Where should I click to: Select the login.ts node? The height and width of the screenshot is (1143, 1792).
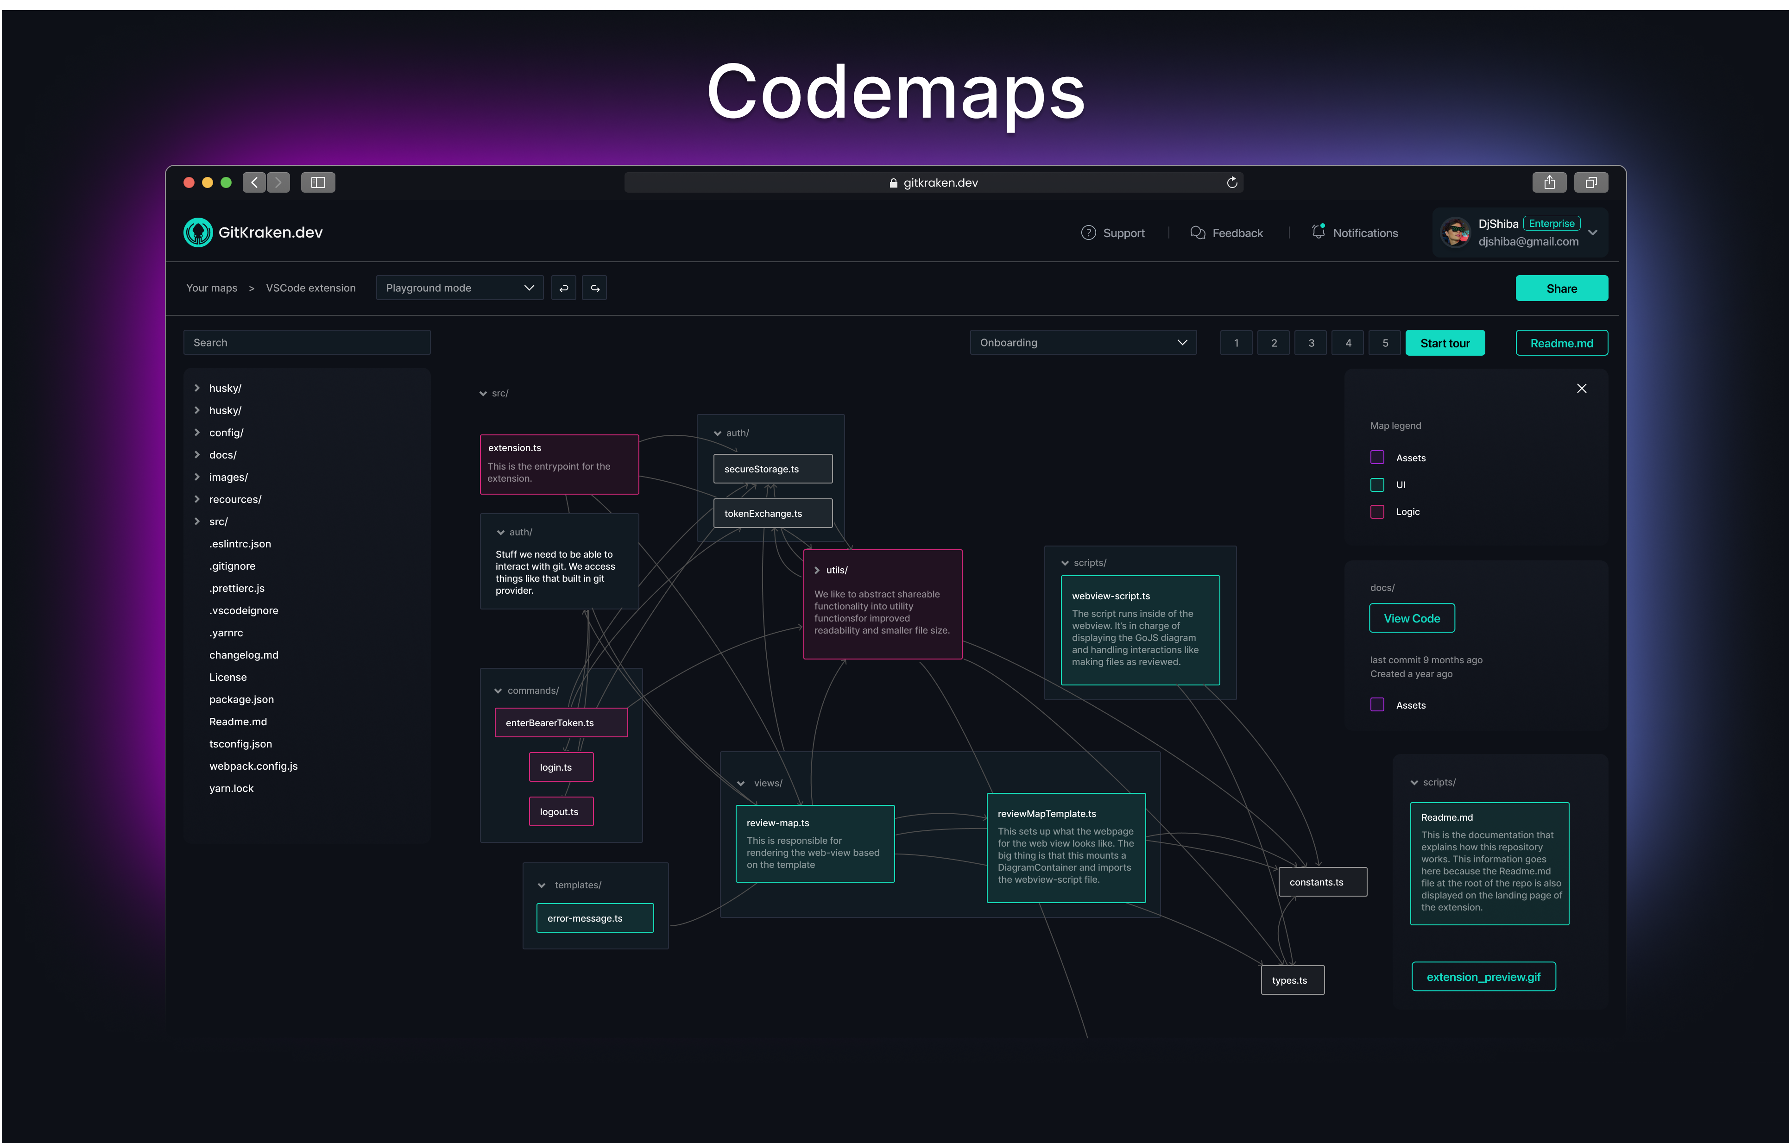561,767
